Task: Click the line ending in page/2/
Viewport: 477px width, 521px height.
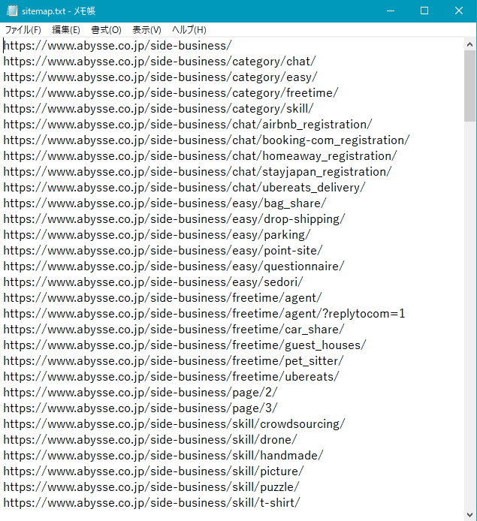Action: point(140,393)
